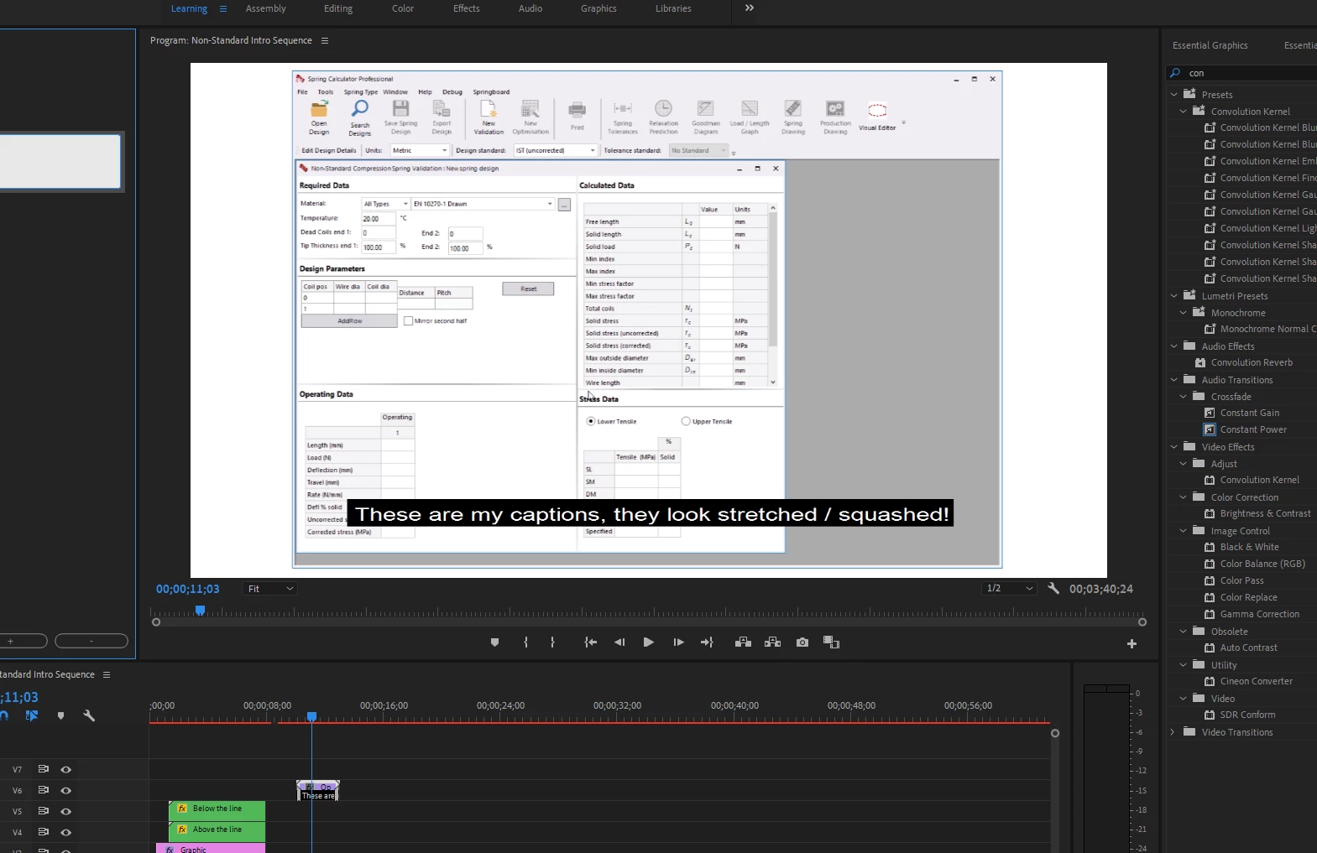Hide track V6 output
This screenshot has height=853, width=1317.
click(x=65, y=790)
